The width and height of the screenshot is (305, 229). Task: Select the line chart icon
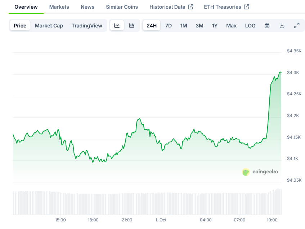[117, 25]
